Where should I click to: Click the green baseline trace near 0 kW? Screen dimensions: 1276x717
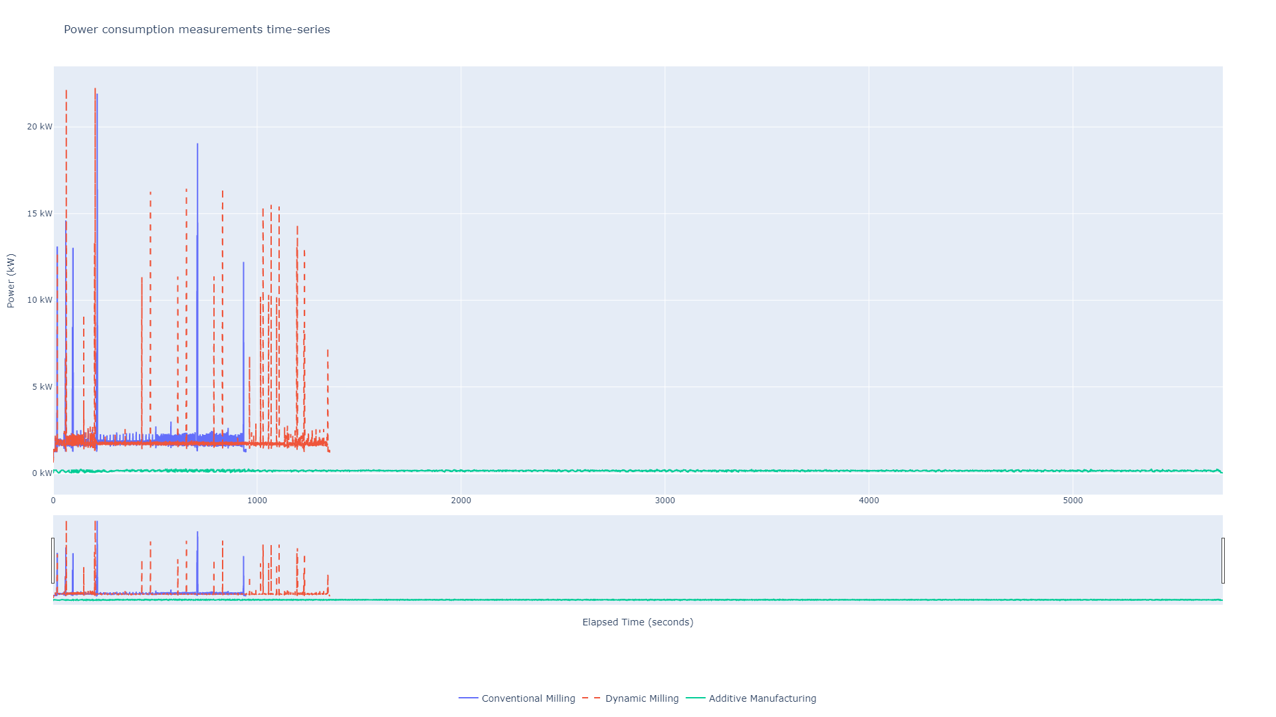click(x=598, y=471)
